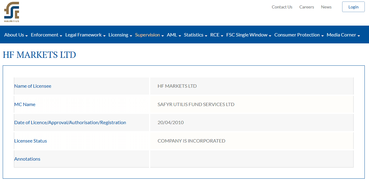The image size is (369, 182).
Task: Open the News link
Action: tap(326, 7)
